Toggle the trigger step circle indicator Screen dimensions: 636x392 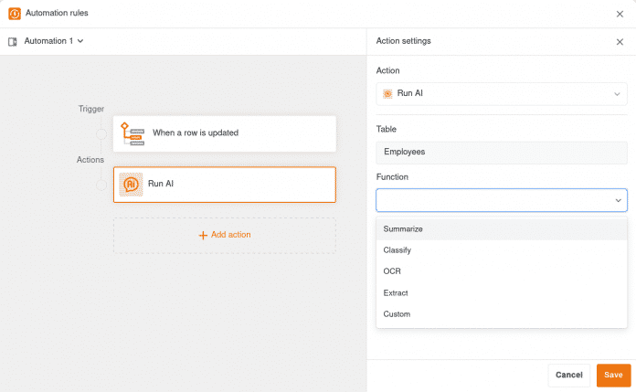(101, 134)
